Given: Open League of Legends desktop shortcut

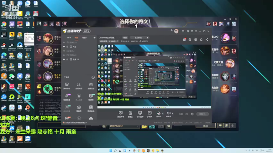Looking at the screenshot, I should click(x=28, y=57).
